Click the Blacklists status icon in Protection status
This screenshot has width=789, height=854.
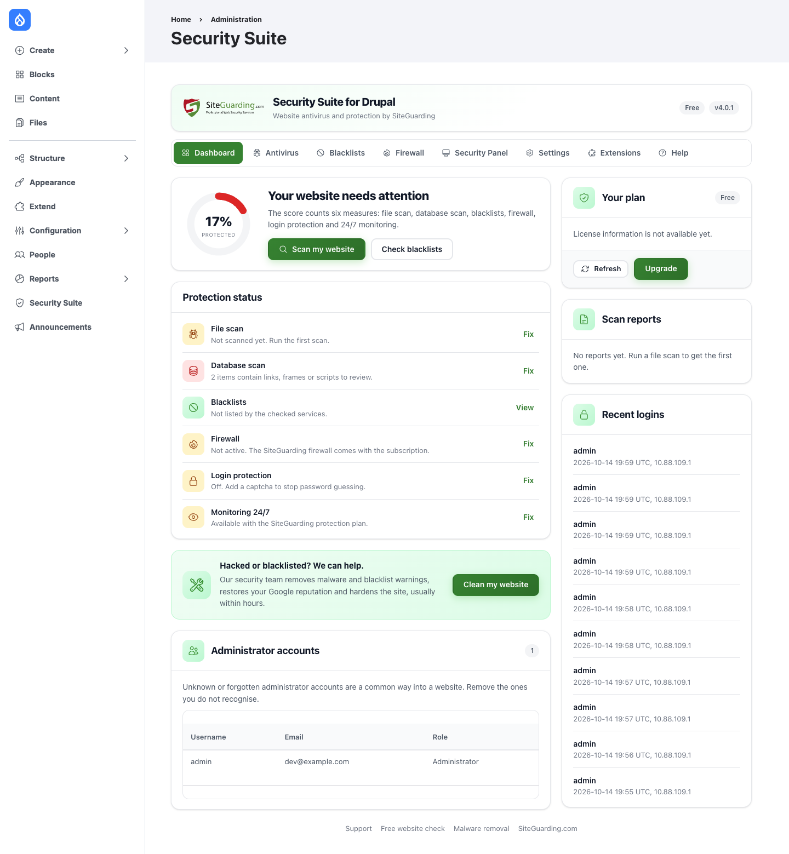coord(193,408)
